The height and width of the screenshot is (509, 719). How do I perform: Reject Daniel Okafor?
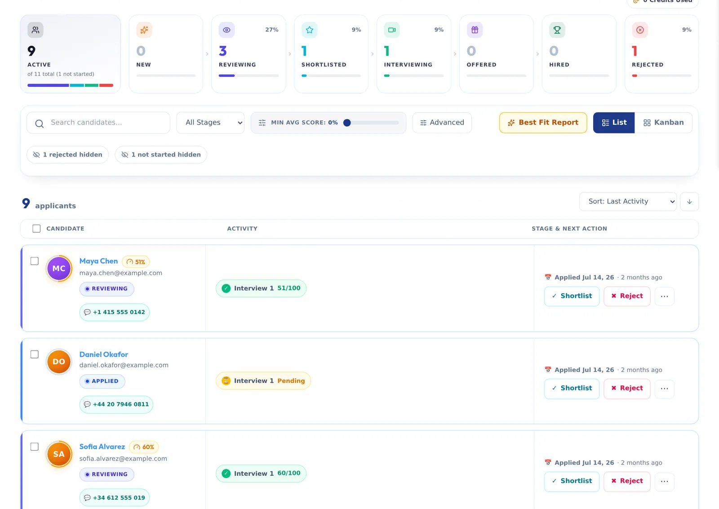627,389
